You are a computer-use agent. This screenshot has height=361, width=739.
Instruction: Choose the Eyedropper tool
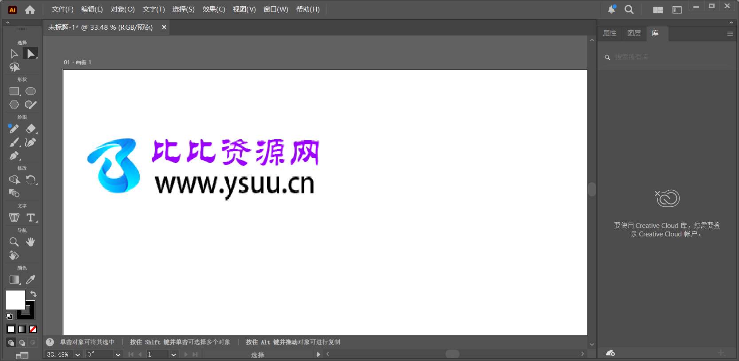point(31,280)
